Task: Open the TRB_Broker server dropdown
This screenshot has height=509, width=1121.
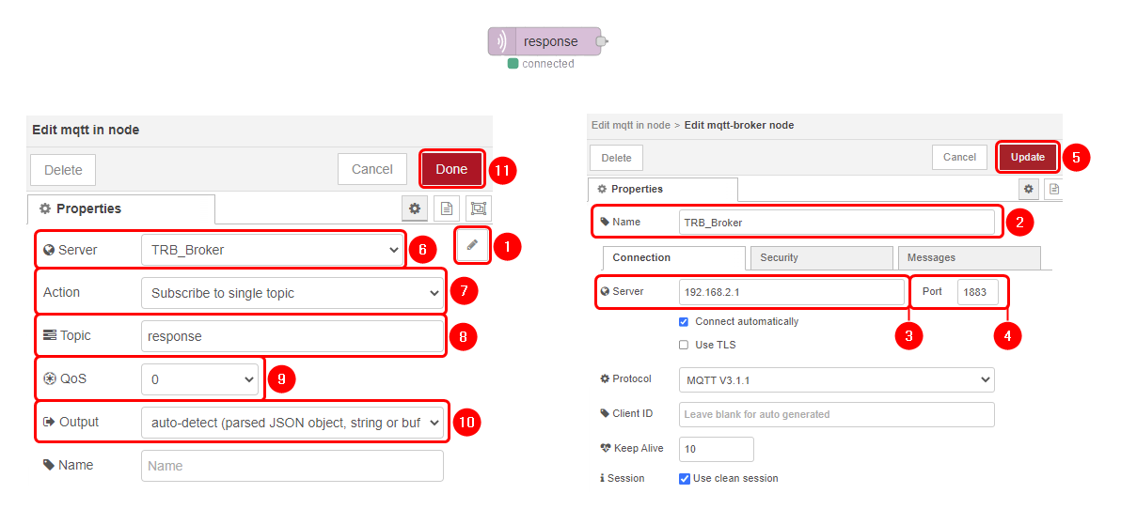Action: coord(272,250)
